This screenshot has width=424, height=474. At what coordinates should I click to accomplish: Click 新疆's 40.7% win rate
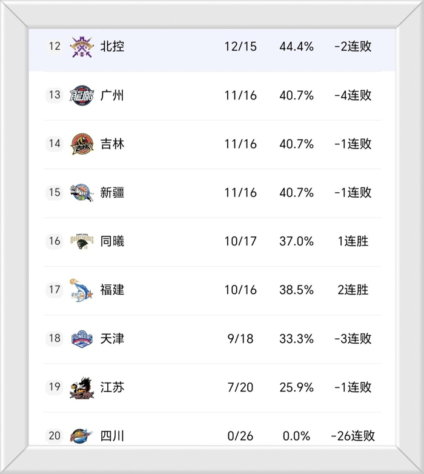click(x=296, y=192)
